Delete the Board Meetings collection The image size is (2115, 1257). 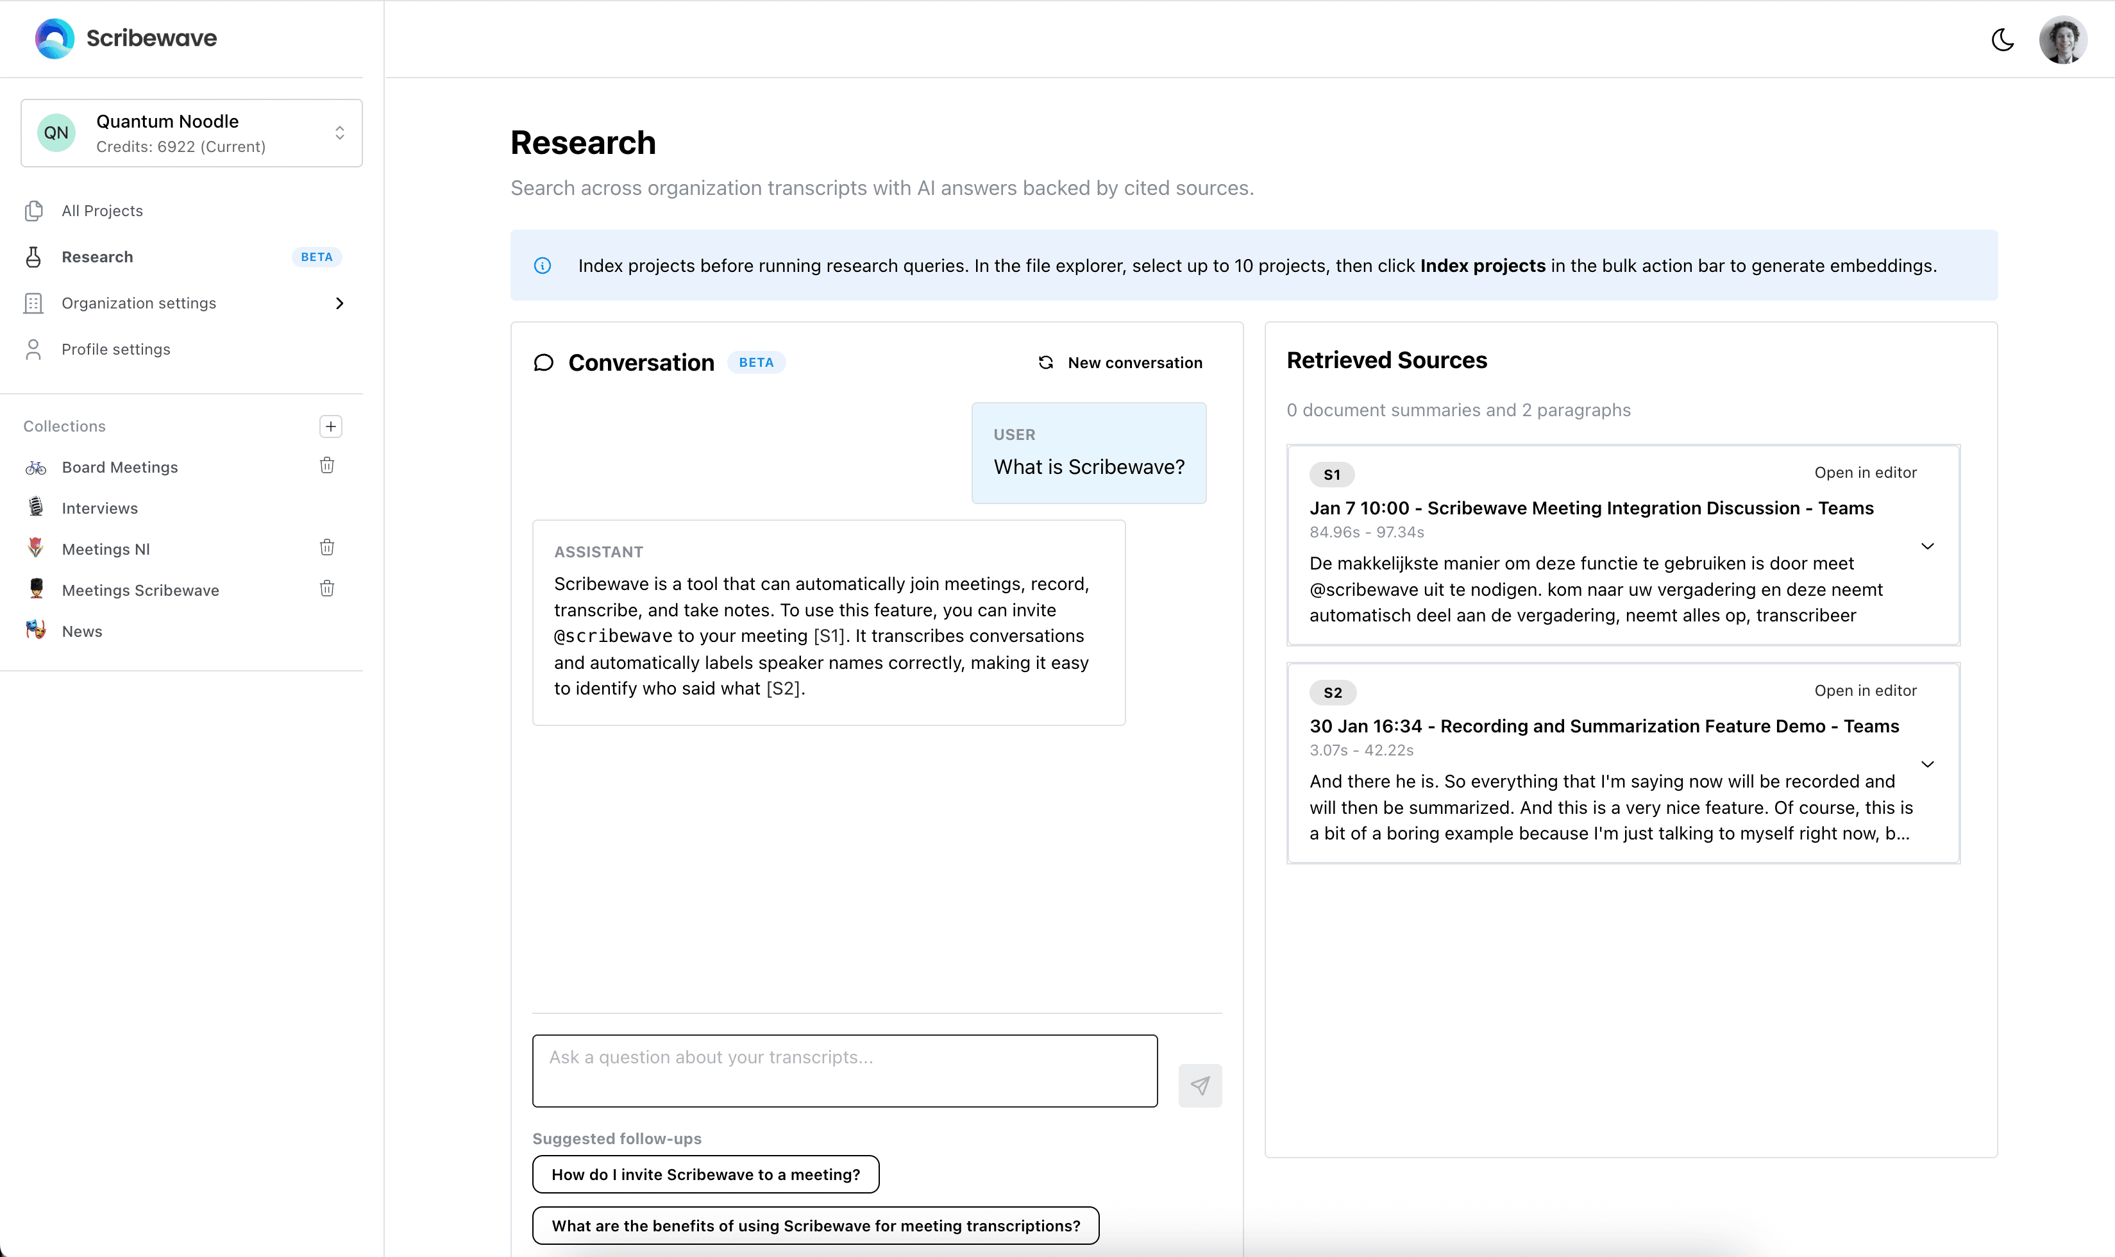click(x=327, y=465)
